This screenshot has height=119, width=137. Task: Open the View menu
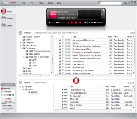(x=41, y=3)
